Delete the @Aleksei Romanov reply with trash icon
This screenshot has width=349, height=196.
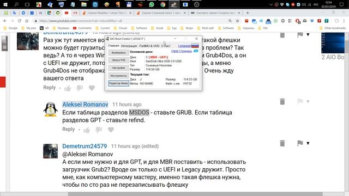click(282, 143)
